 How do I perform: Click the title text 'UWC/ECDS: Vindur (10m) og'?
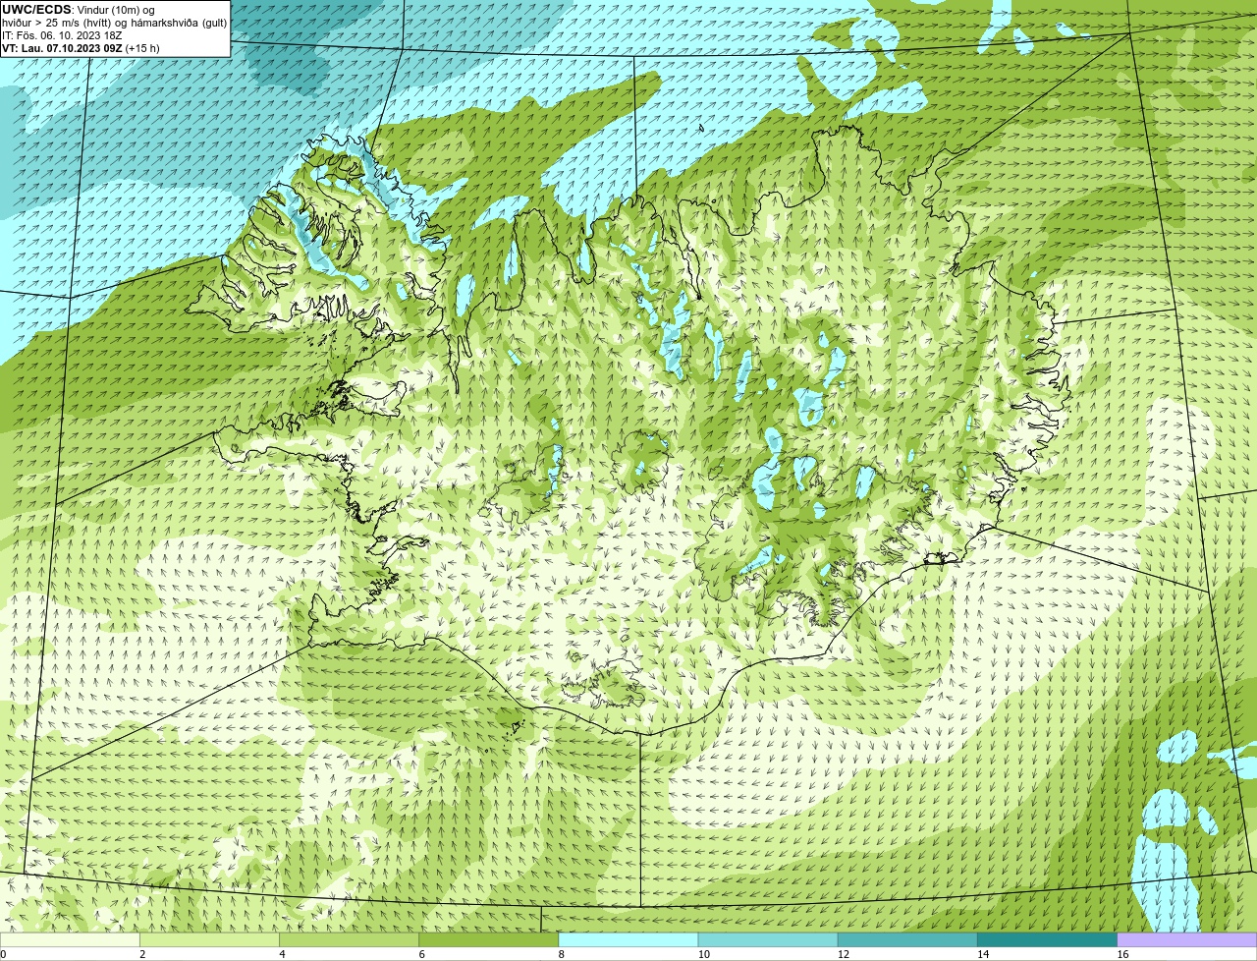tap(79, 10)
